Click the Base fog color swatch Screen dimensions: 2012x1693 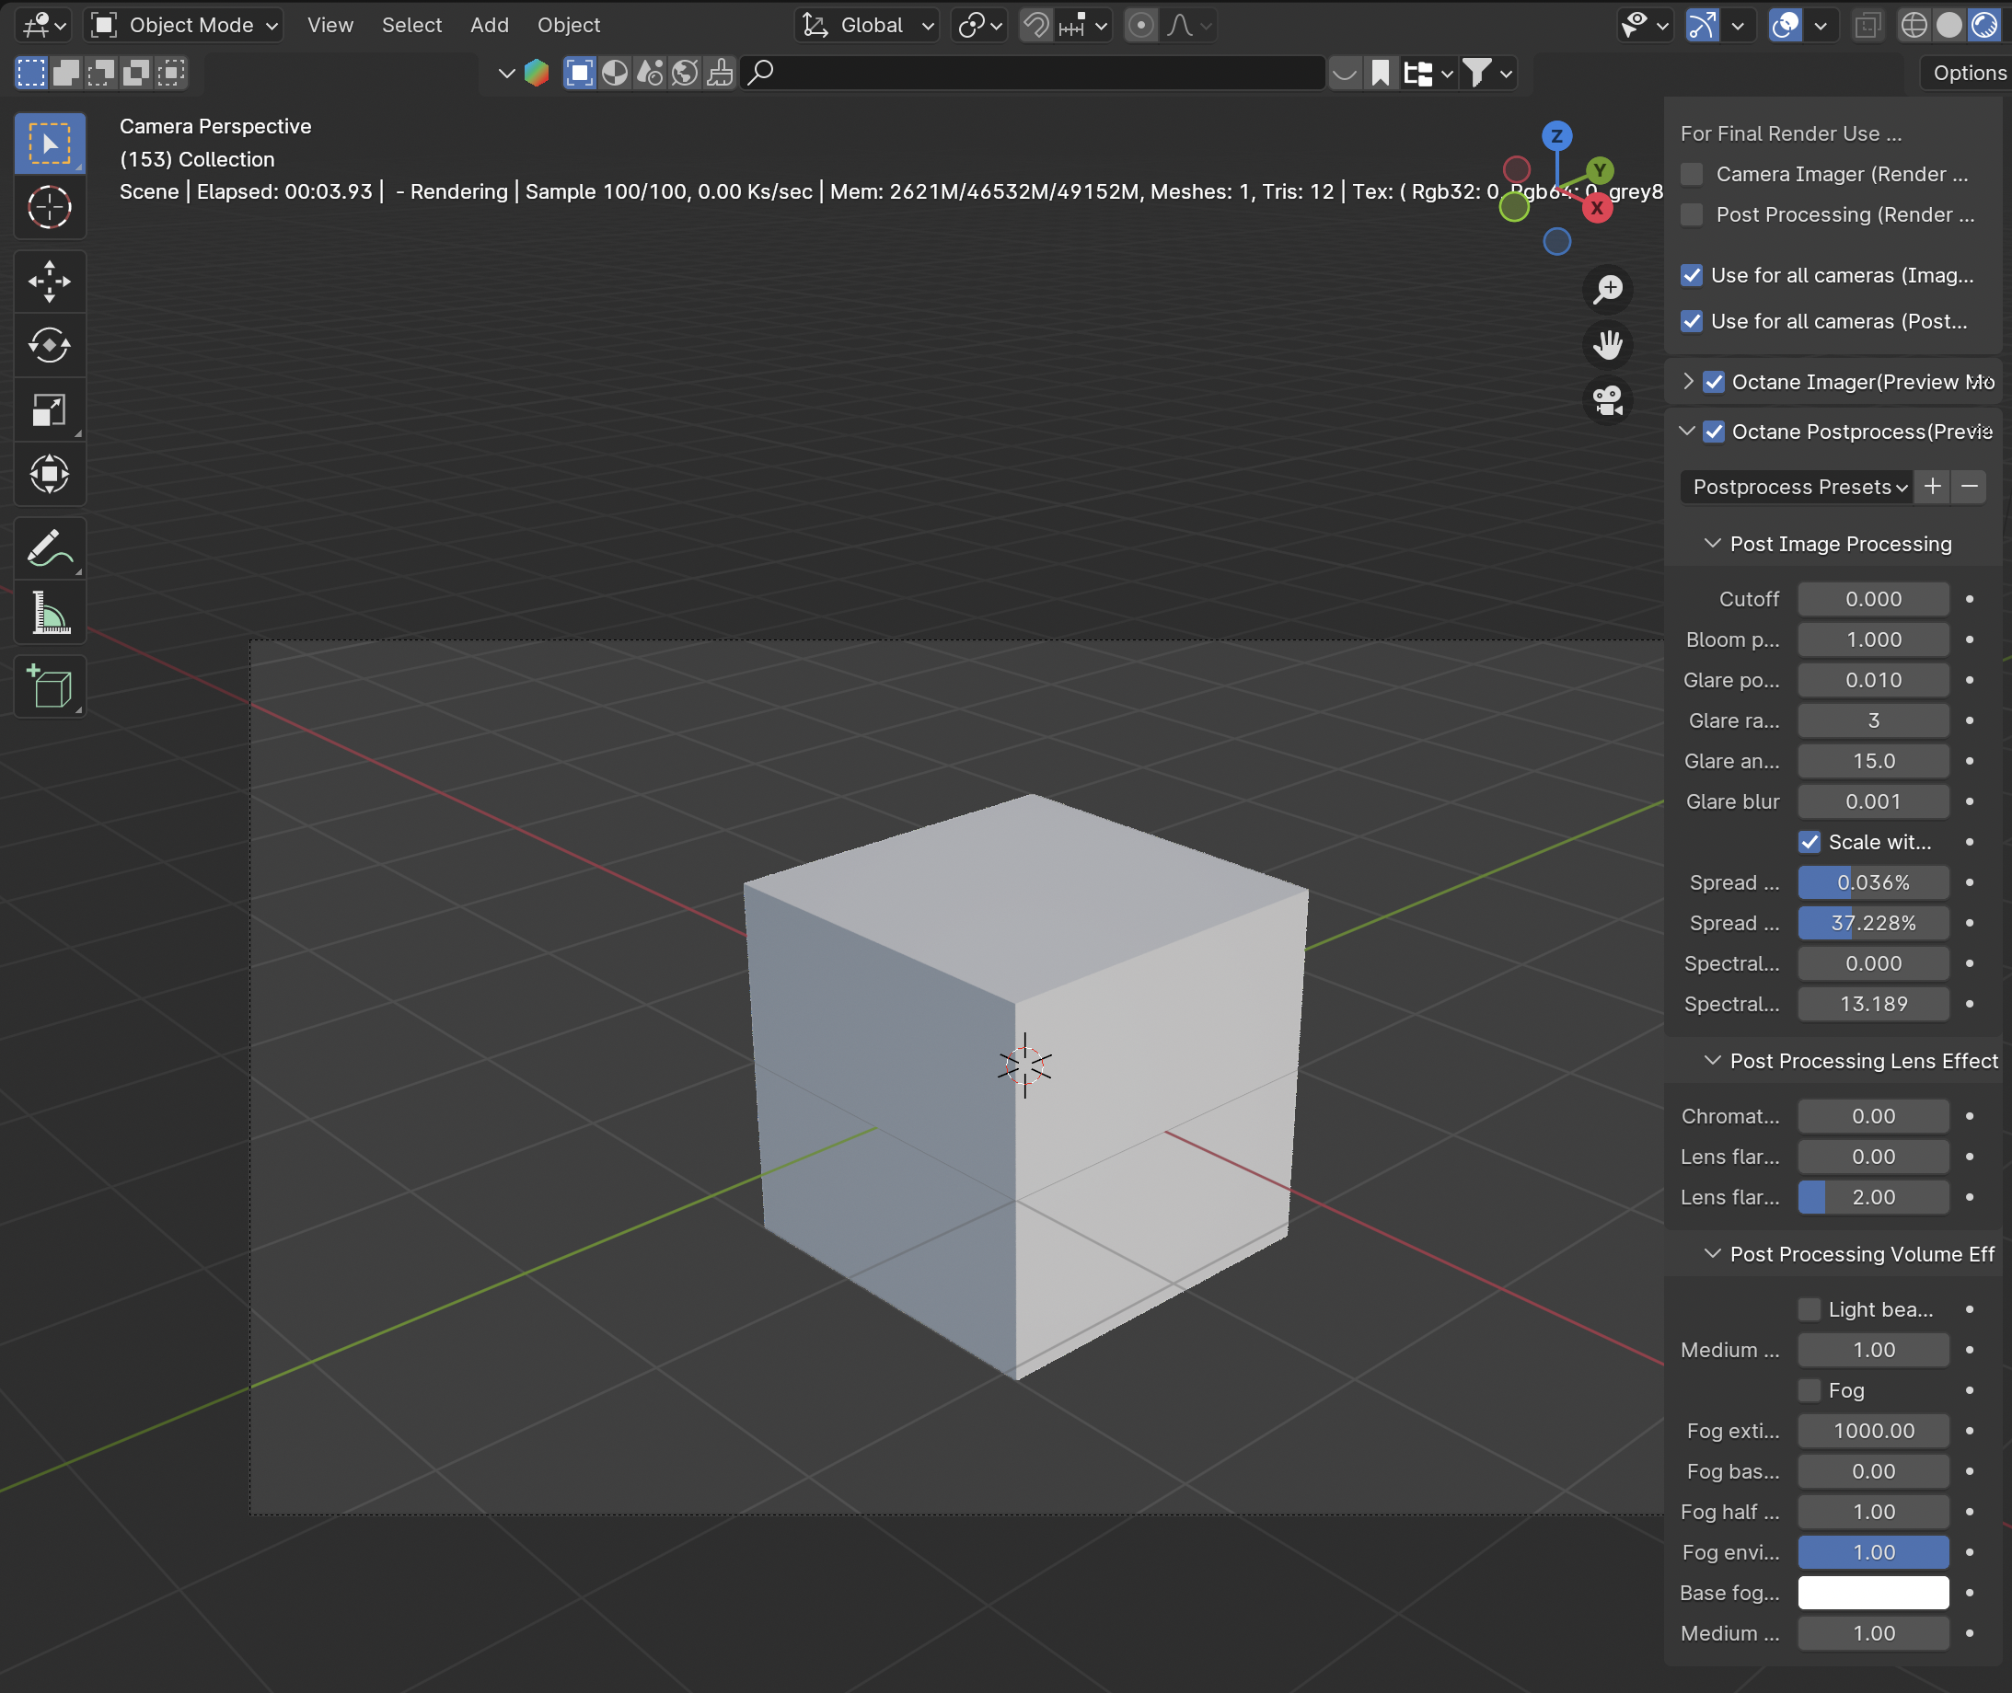(1873, 1592)
